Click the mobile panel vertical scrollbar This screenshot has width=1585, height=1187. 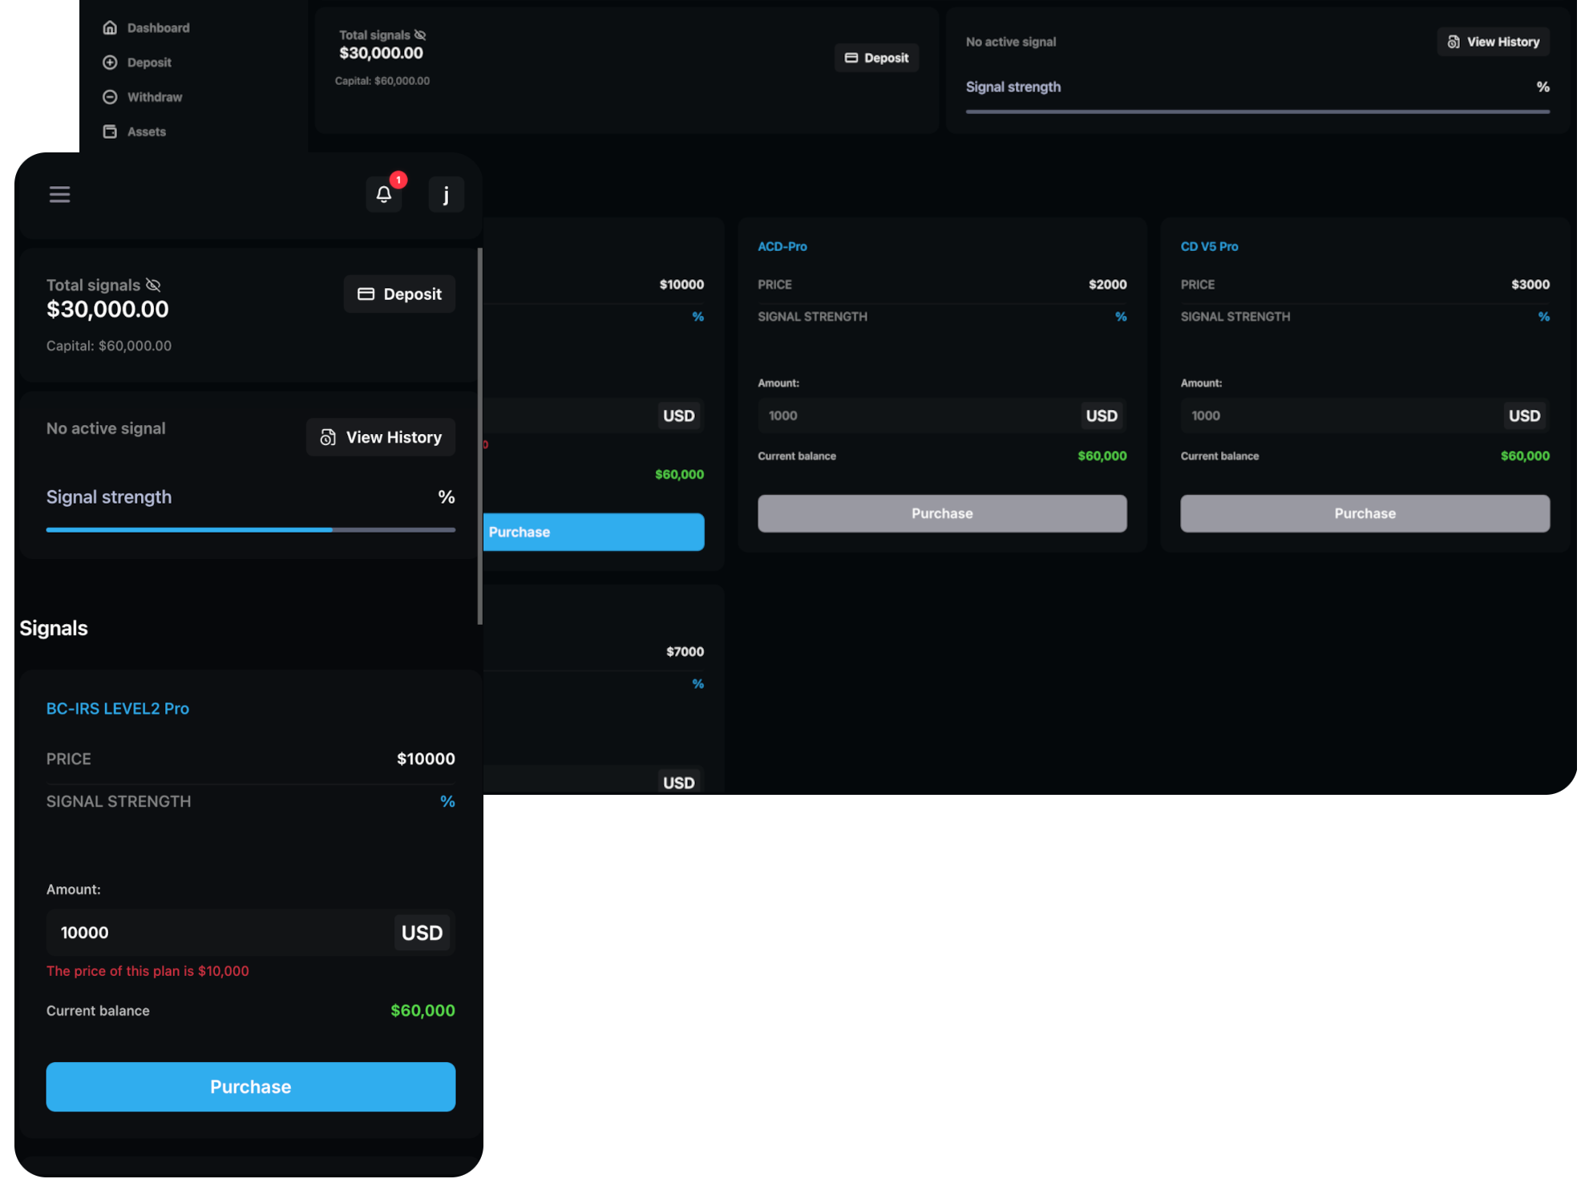pos(479,437)
